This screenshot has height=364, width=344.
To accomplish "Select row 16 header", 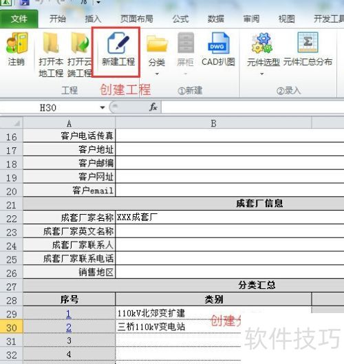I will click(12, 136).
